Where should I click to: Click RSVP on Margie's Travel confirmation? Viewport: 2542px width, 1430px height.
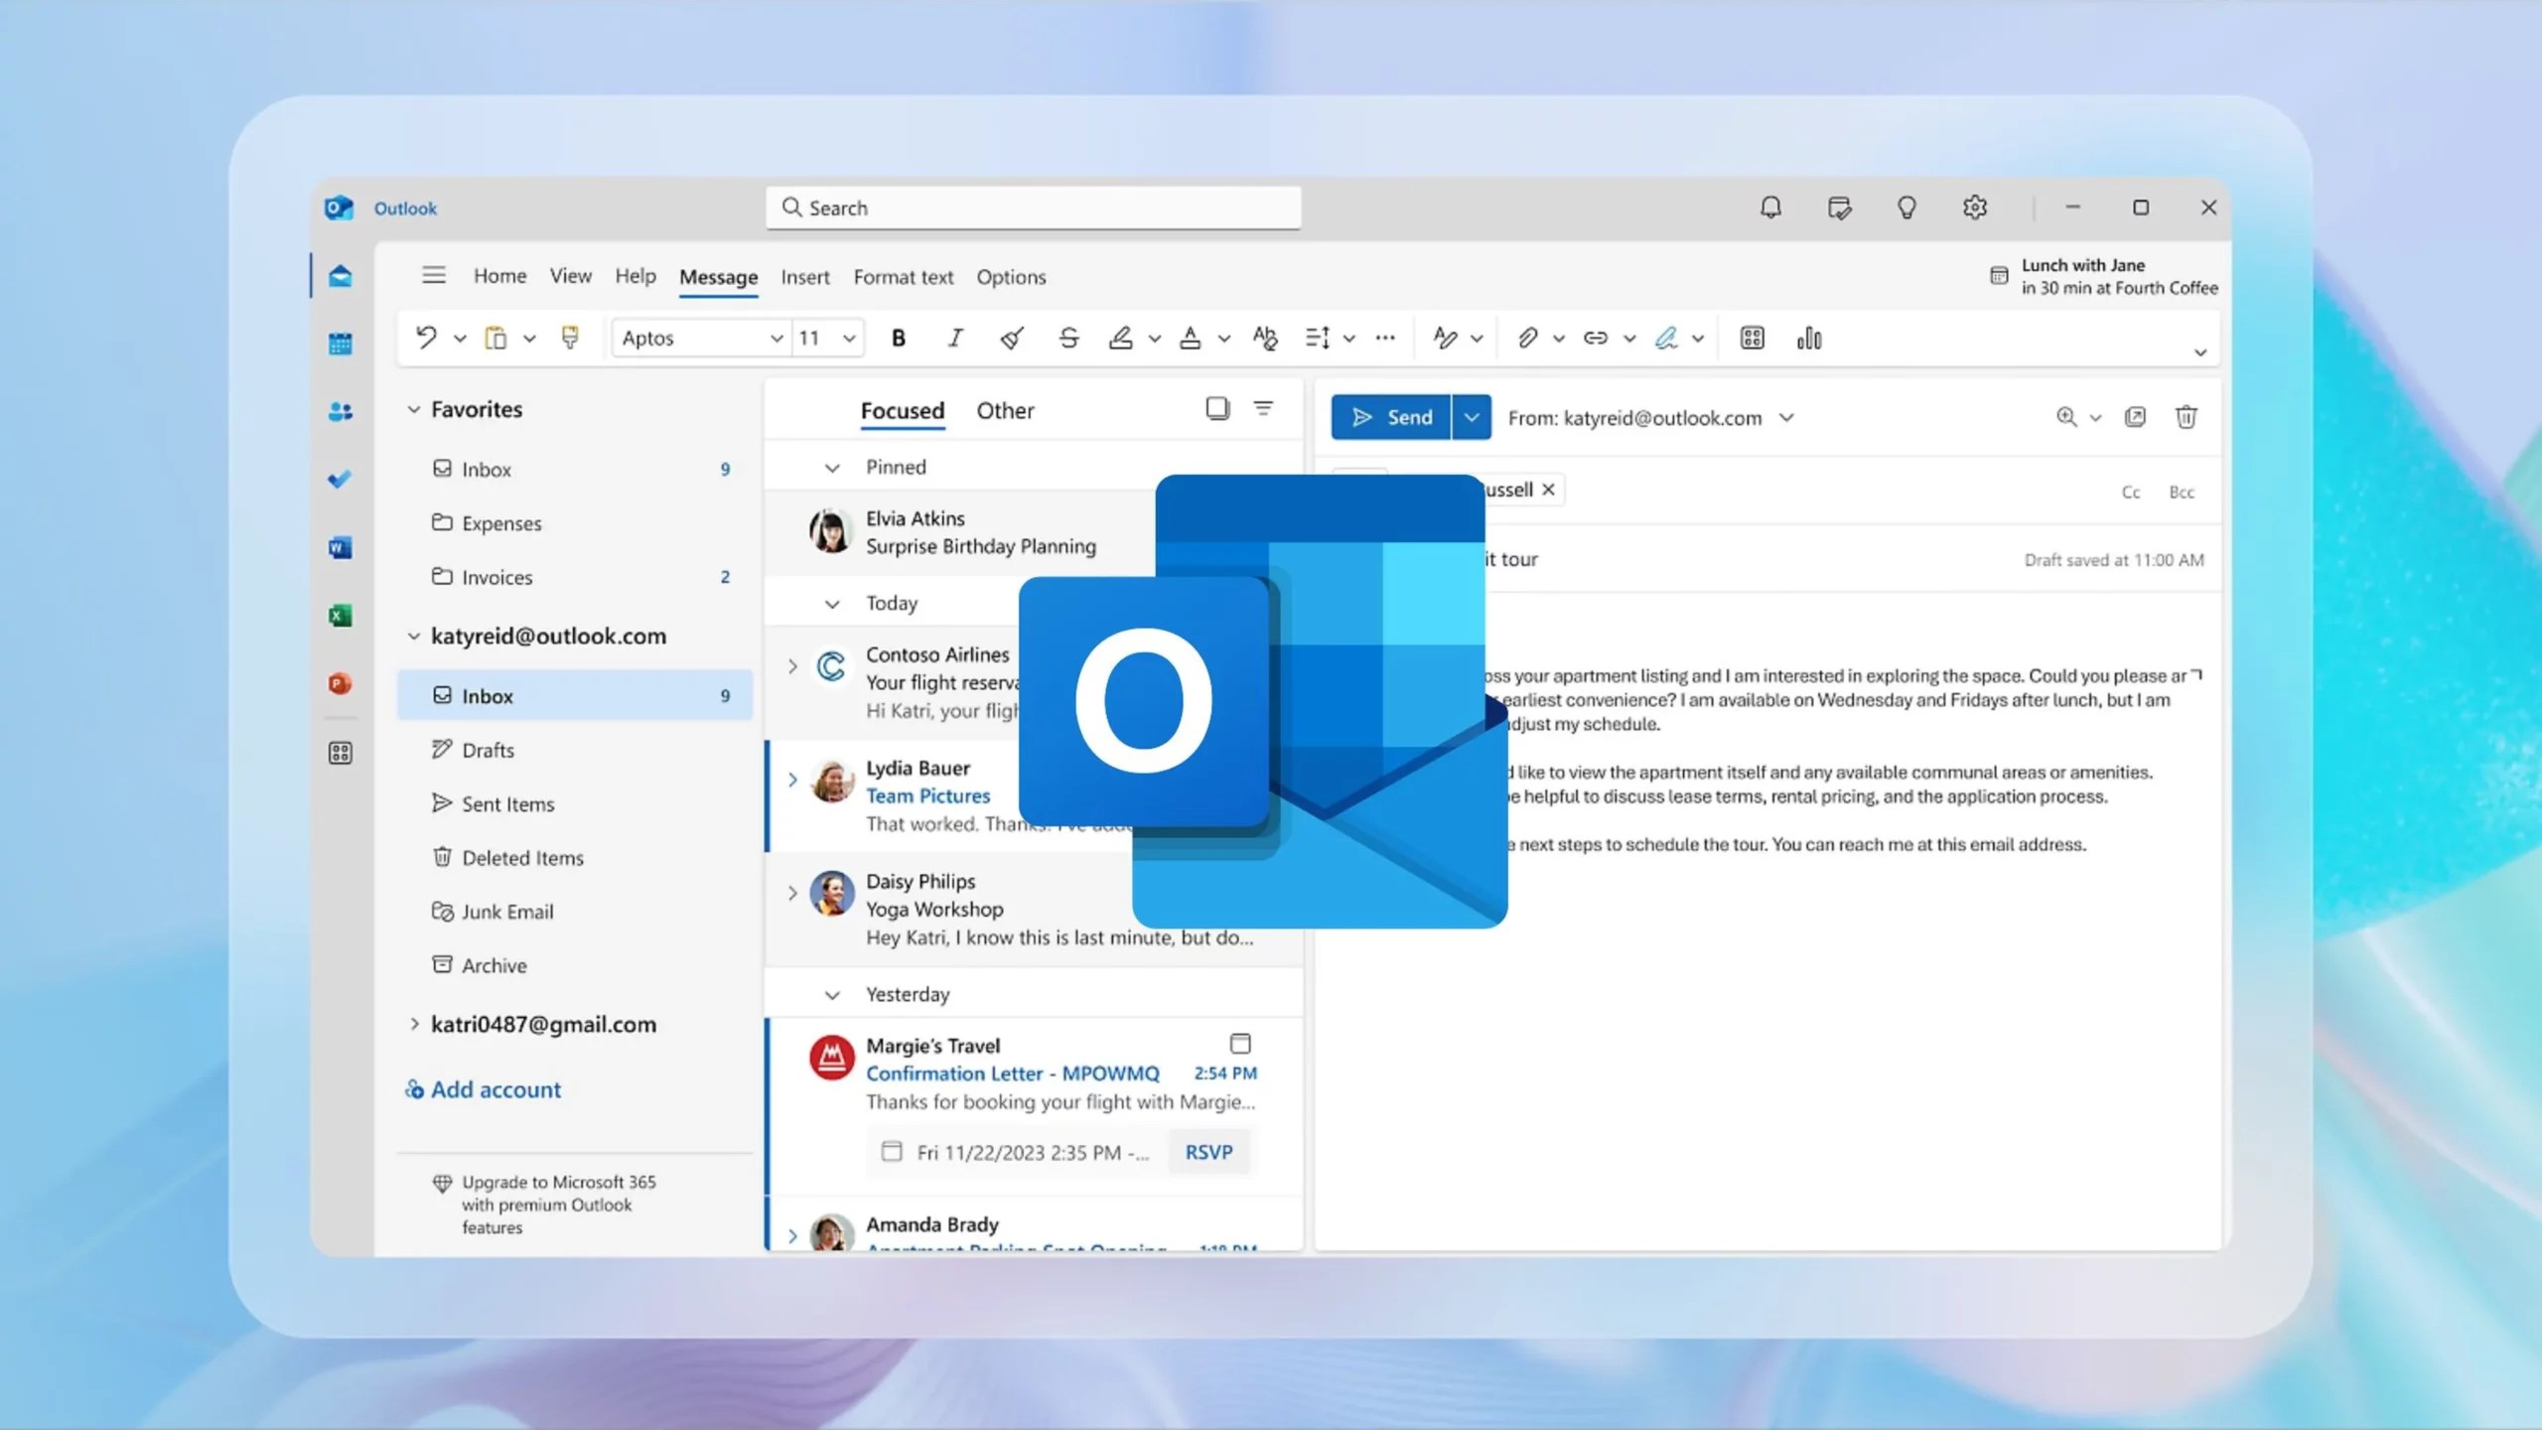click(1208, 1152)
